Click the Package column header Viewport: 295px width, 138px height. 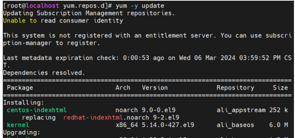point(20,88)
